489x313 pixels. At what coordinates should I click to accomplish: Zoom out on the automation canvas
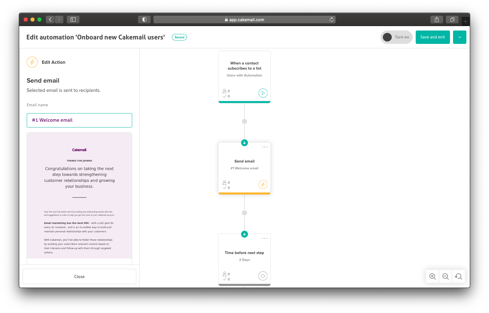point(446,276)
